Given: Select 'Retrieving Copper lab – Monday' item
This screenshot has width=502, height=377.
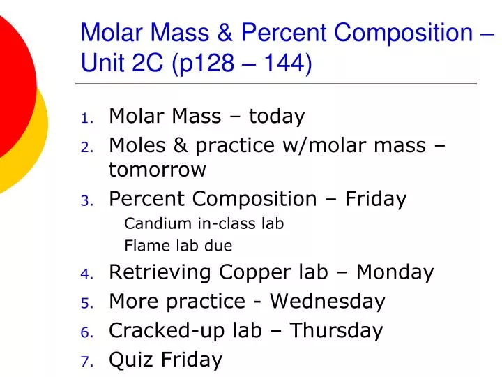Looking at the screenshot, I should [x=271, y=272].
